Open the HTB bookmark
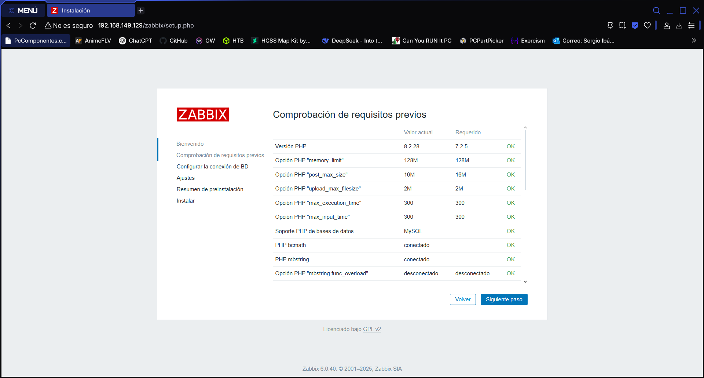Screen dimensions: 704x378 233,40
